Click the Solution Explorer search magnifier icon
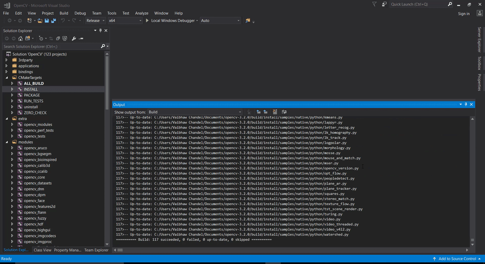Image resolution: width=485 pixels, height=264 pixels. [103, 46]
